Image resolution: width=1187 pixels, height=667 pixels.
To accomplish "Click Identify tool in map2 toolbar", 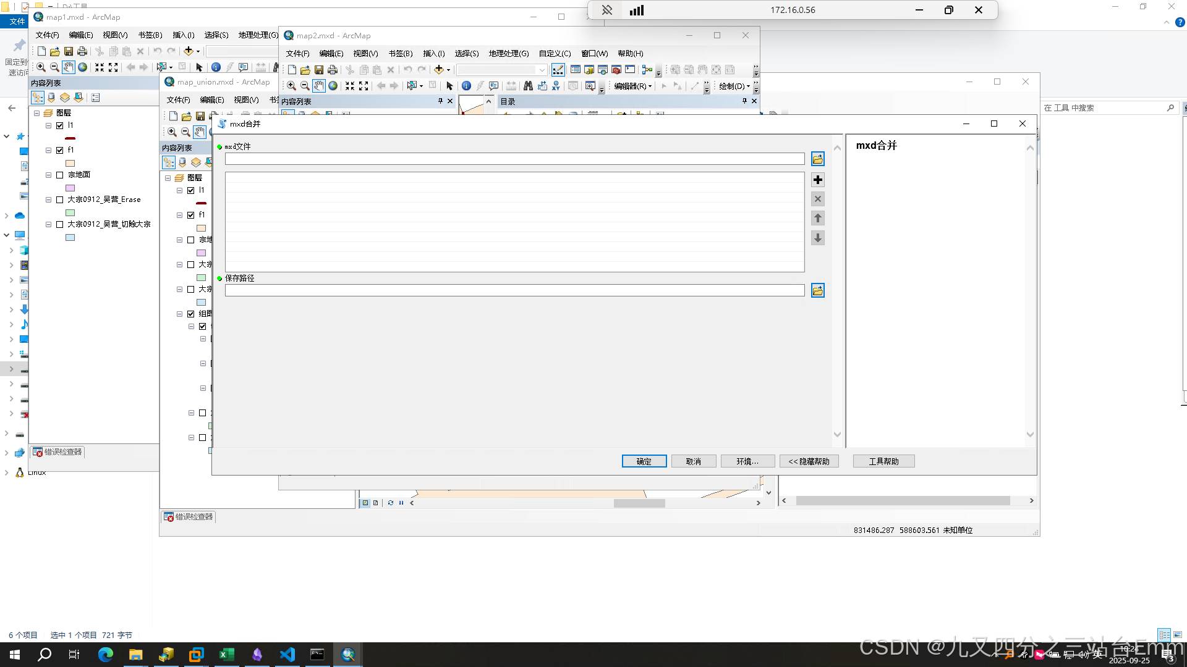I will click(x=466, y=86).
